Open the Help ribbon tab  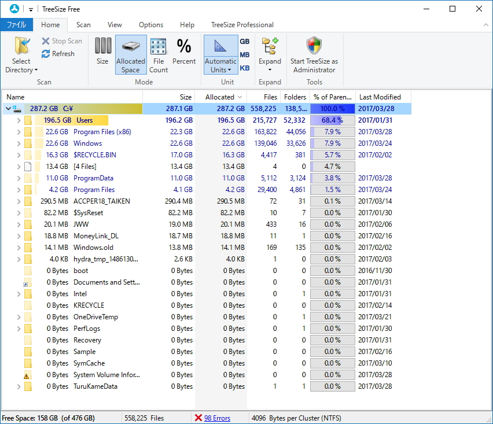tap(187, 25)
